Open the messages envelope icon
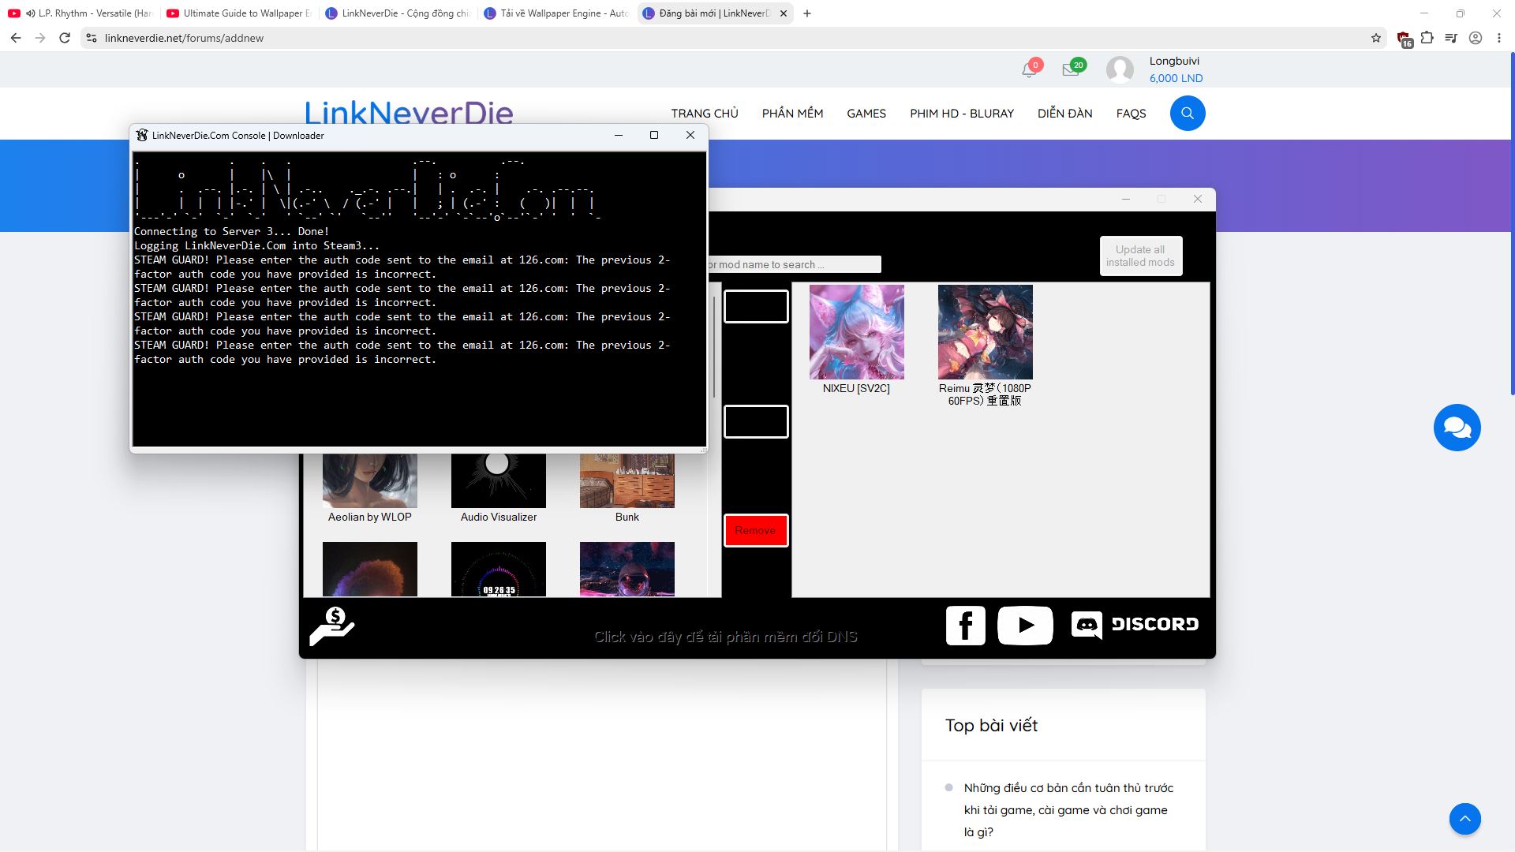Screen dimensions: 1515x852 click(x=1071, y=69)
